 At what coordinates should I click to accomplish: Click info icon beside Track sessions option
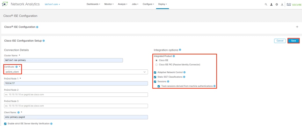[x=214, y=86]
